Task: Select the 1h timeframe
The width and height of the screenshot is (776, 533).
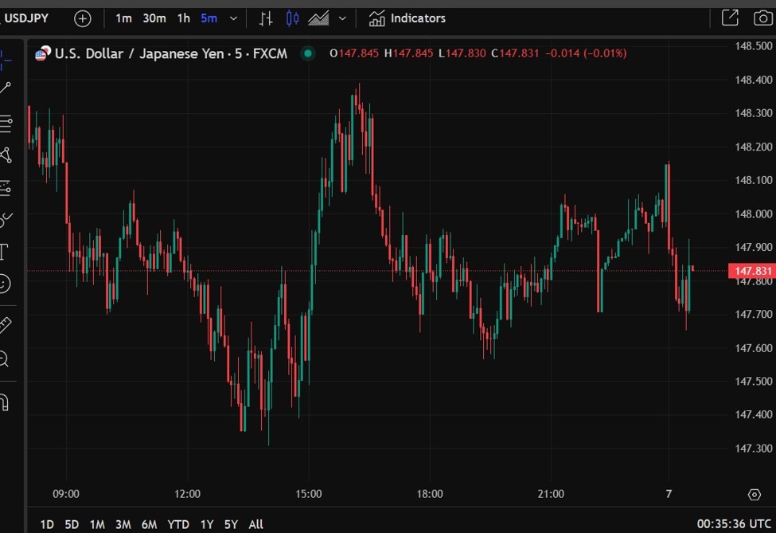Action: coord(183,18)
